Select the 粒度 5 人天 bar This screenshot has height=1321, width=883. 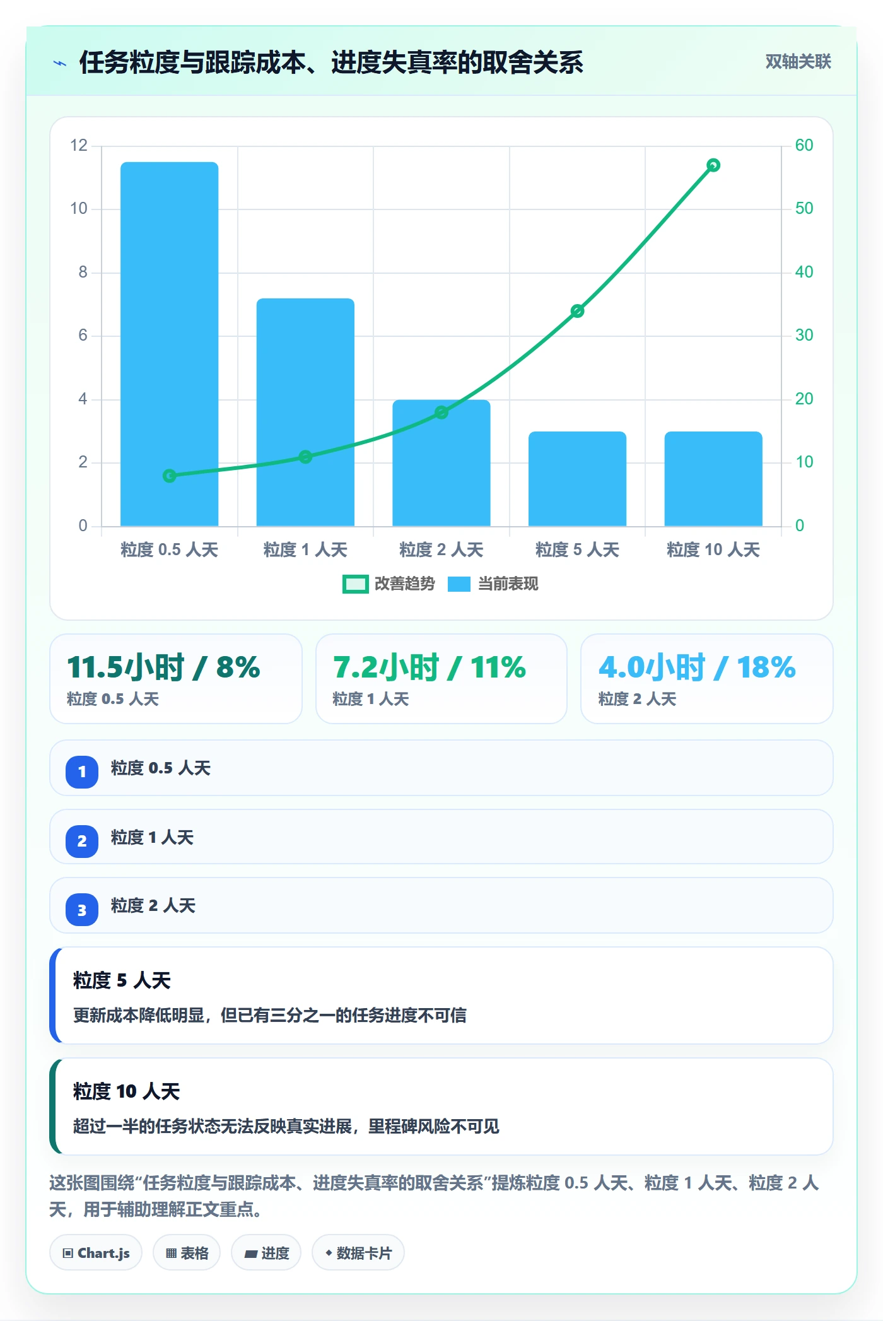577,479
